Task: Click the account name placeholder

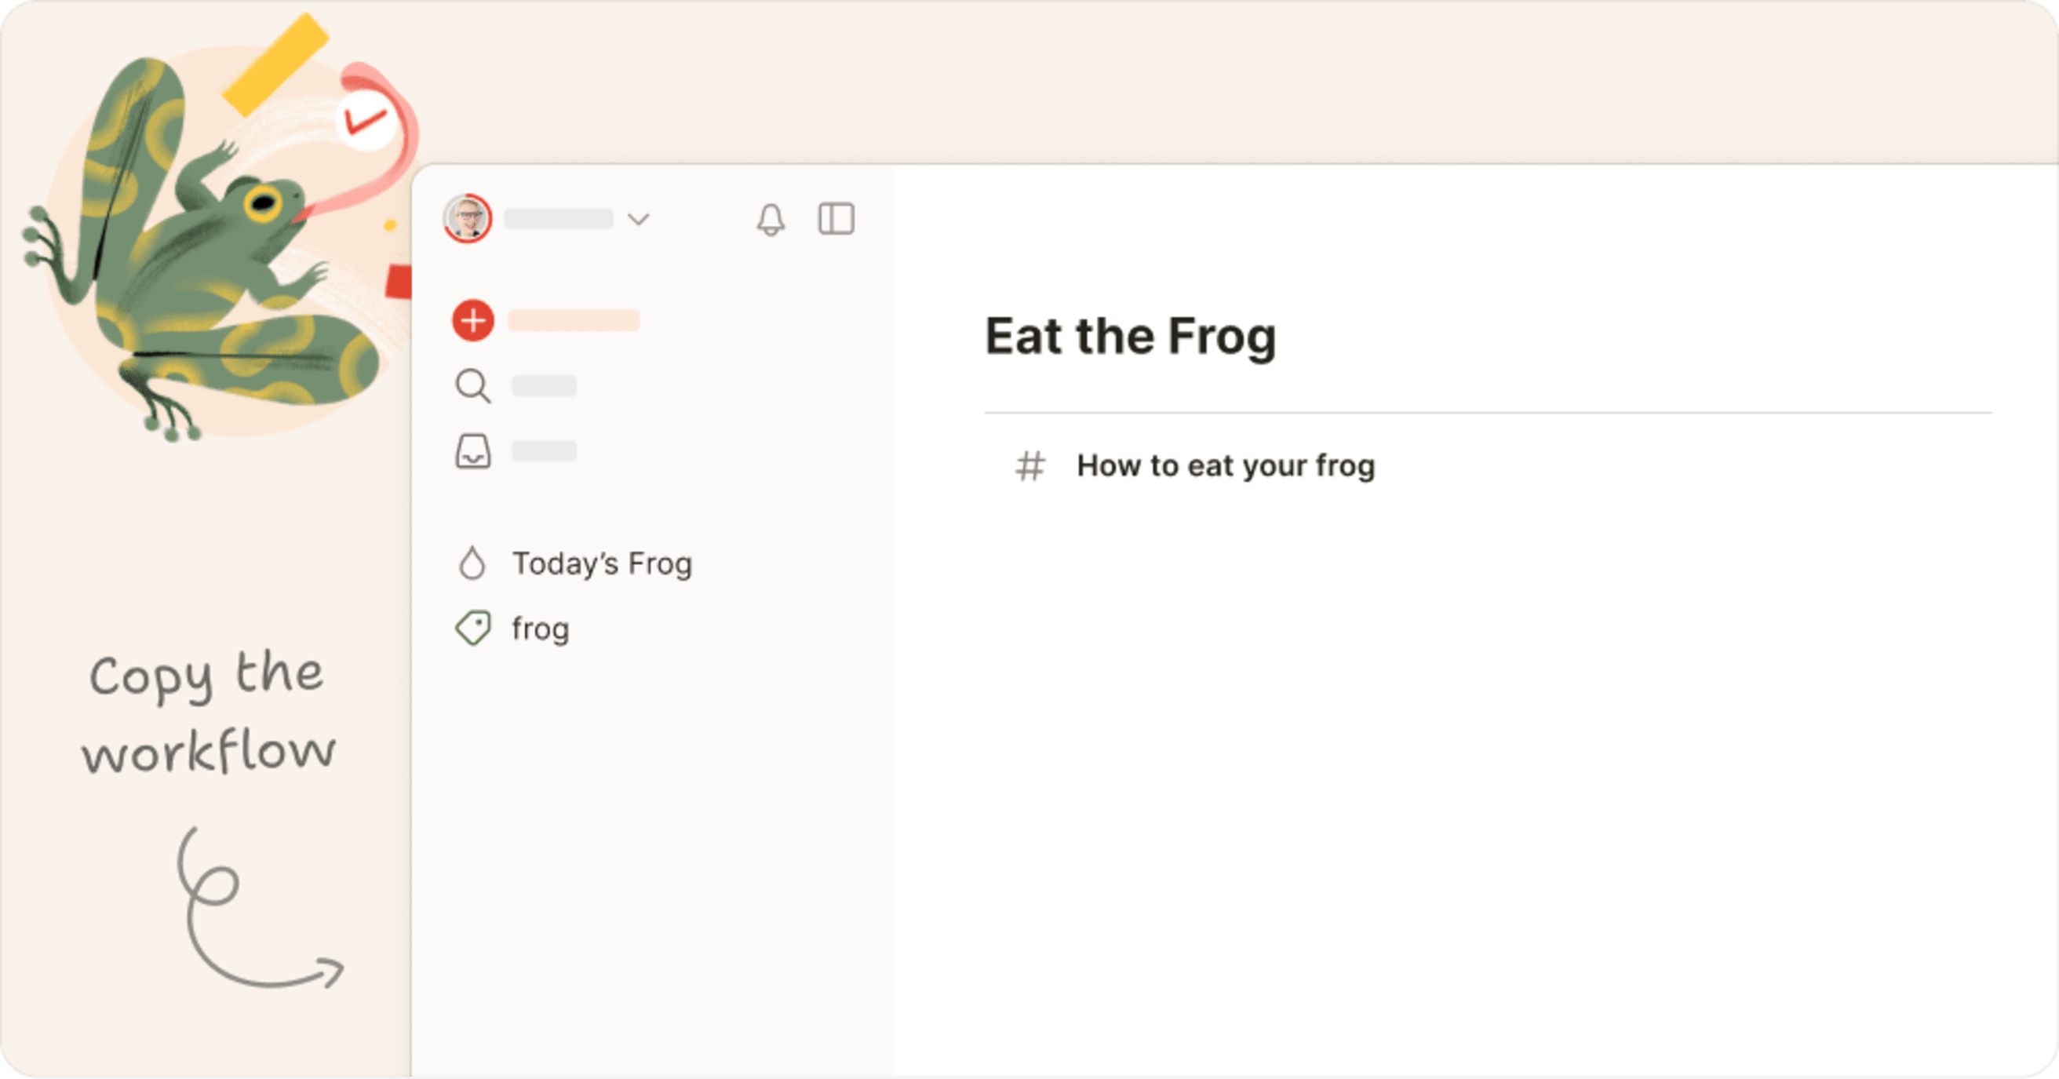Action: click(558, 219)
